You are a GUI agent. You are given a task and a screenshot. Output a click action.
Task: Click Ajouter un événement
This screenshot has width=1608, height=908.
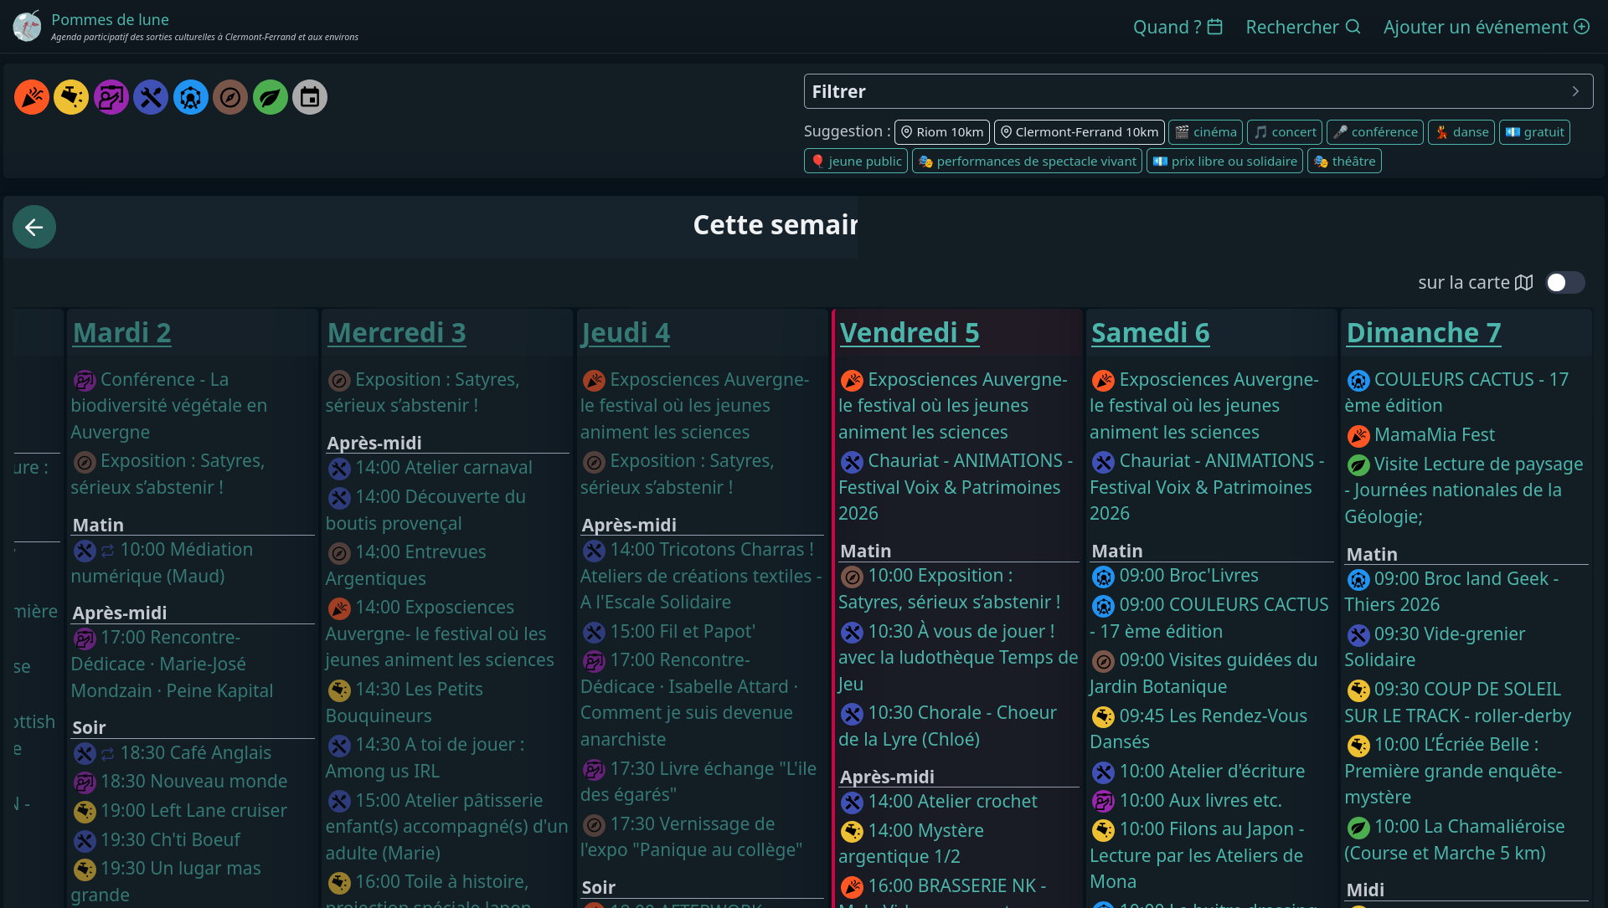click(1487, 27)
